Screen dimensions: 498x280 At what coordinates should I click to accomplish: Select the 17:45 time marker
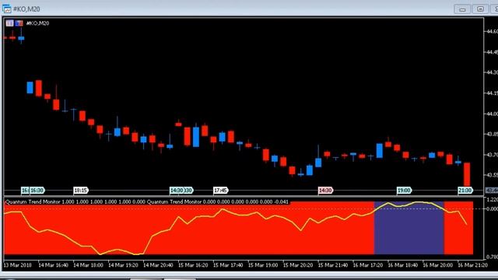coord(220,191)
